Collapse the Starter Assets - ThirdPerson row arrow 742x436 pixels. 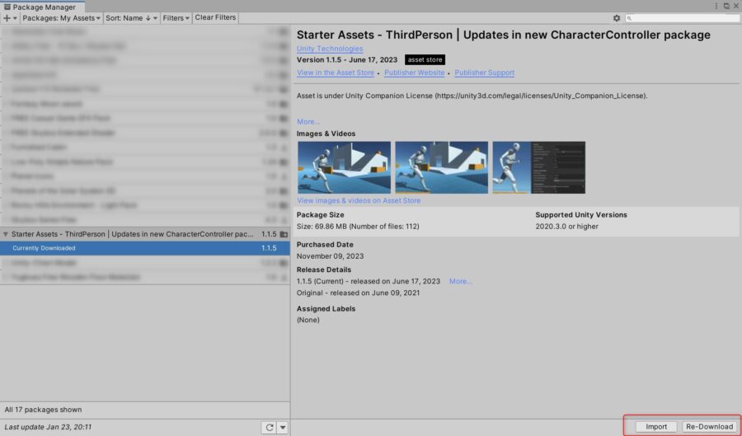tap(6, 234)
